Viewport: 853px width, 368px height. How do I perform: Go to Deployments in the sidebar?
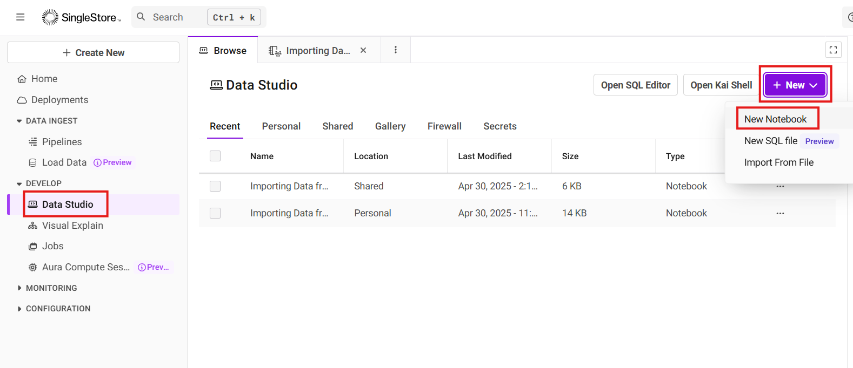(59, 100)
